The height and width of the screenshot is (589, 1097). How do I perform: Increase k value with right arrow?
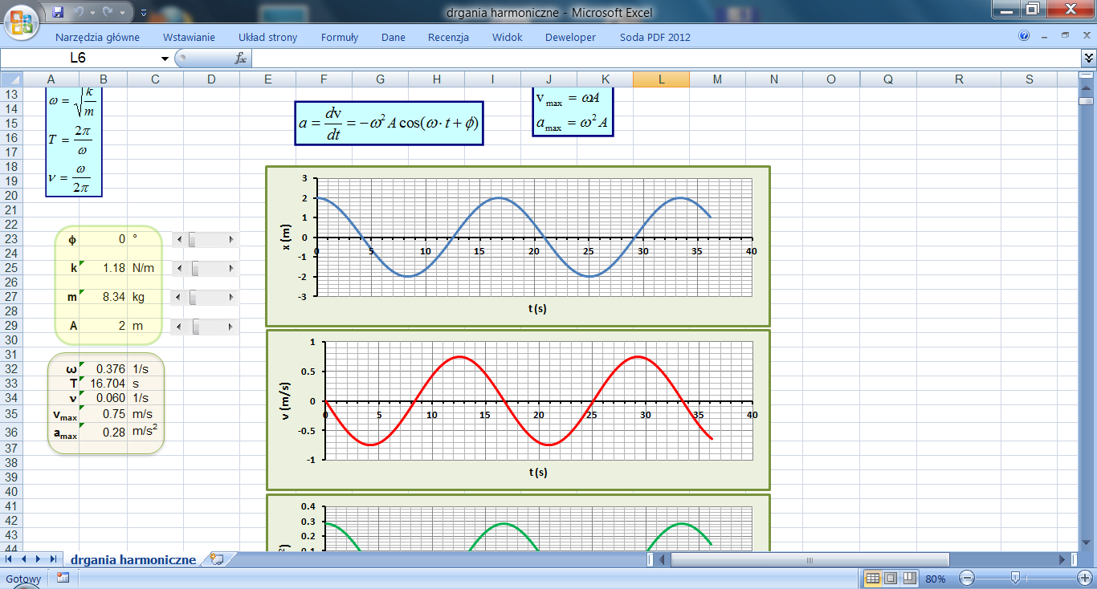click(233, 268)
